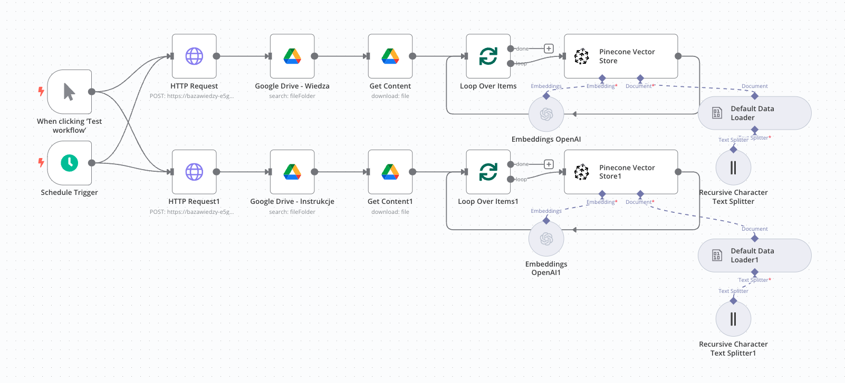Select the Default Data Loader1 node

point(755,256)
